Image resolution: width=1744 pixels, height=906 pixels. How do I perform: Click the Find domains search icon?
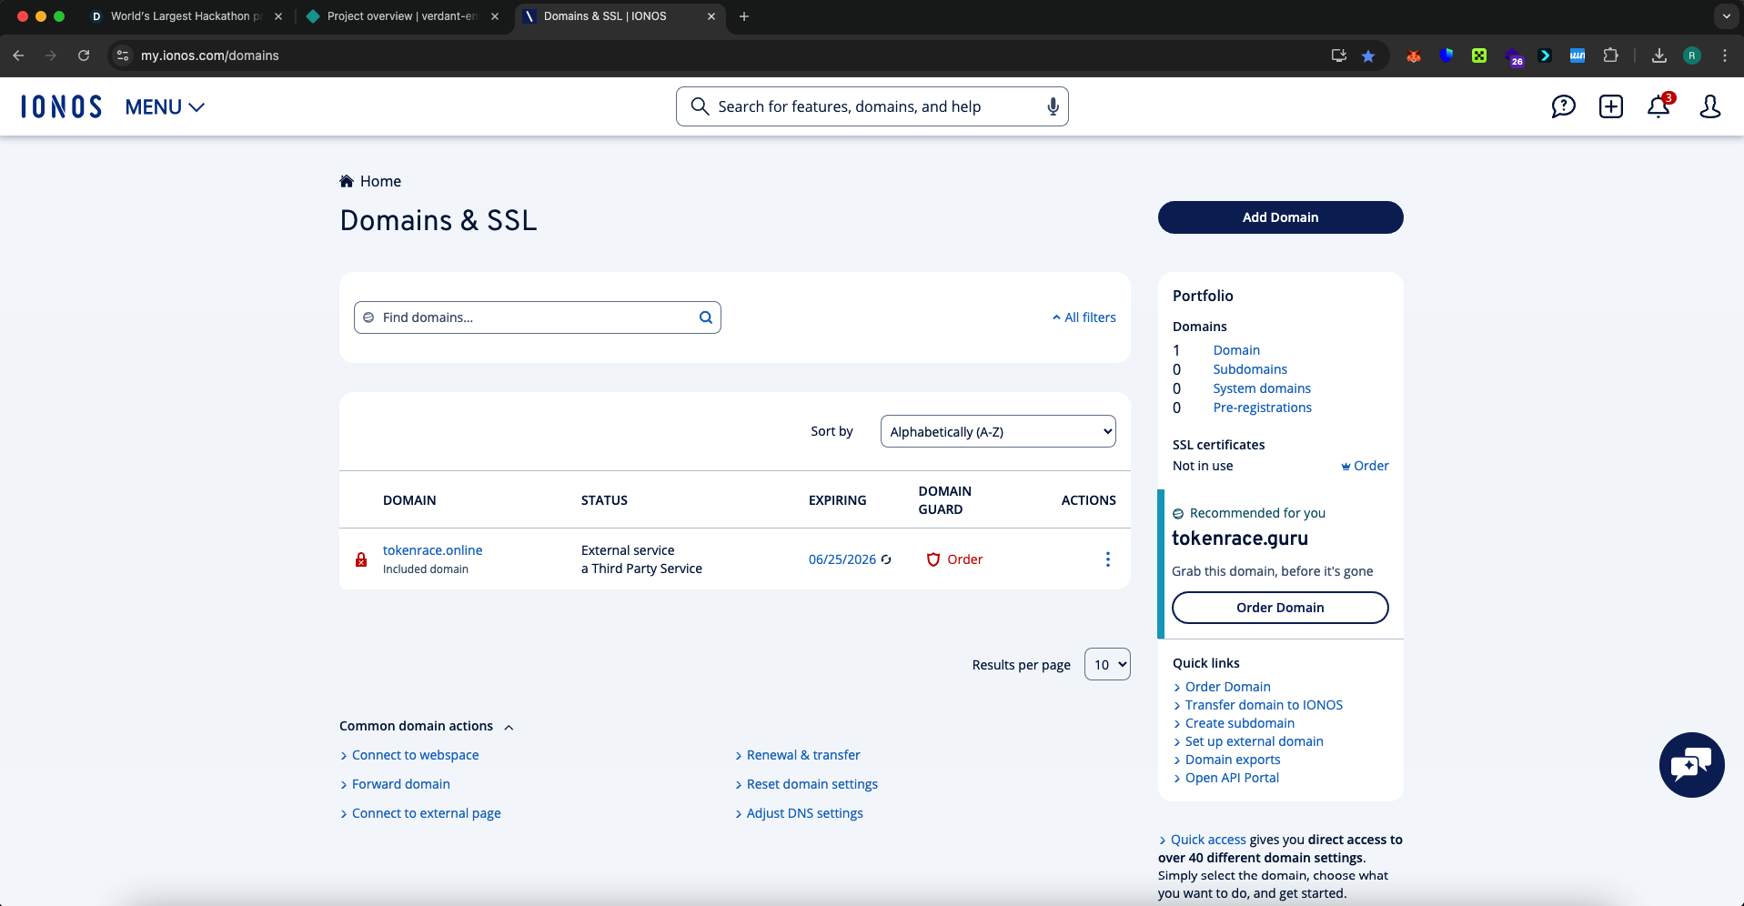click(705, 317)
